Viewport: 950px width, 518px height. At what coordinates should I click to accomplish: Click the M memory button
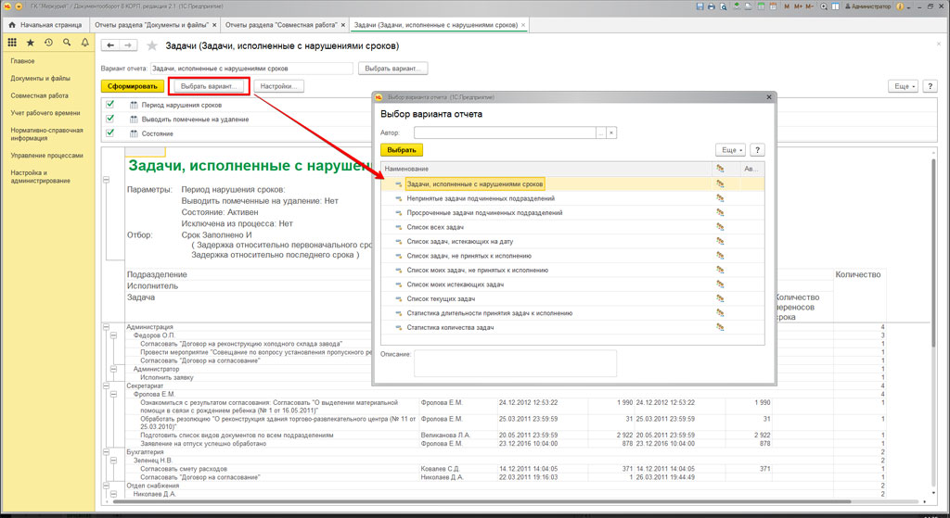pos(787,6)
